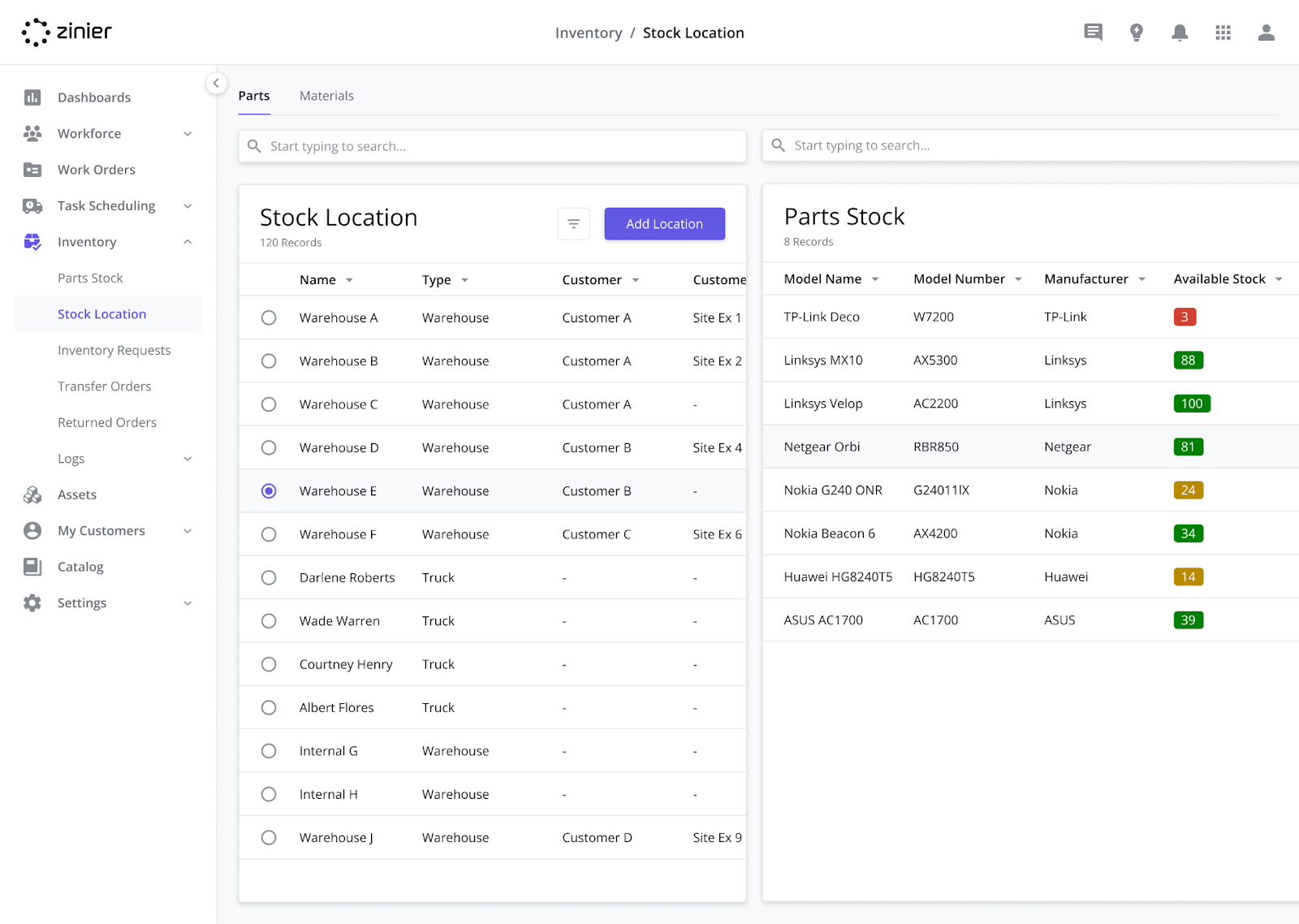Select the Warehouse F radio button

point(269,534)
